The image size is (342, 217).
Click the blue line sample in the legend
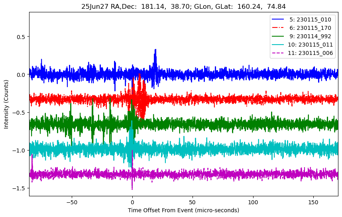coord(278,20)
